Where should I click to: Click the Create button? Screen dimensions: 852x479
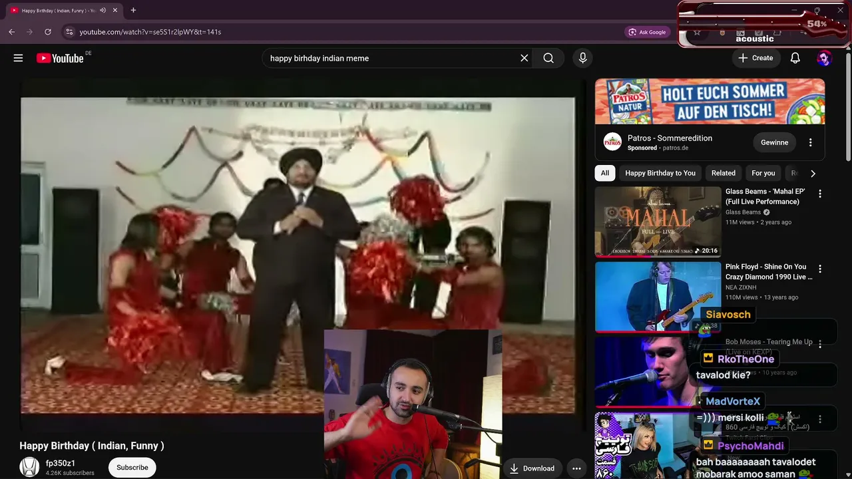(x=755, y=58)
